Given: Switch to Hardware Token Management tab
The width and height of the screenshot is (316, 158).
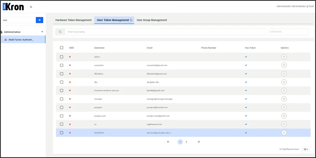Looking at the screenshot, I should (73, 20).
